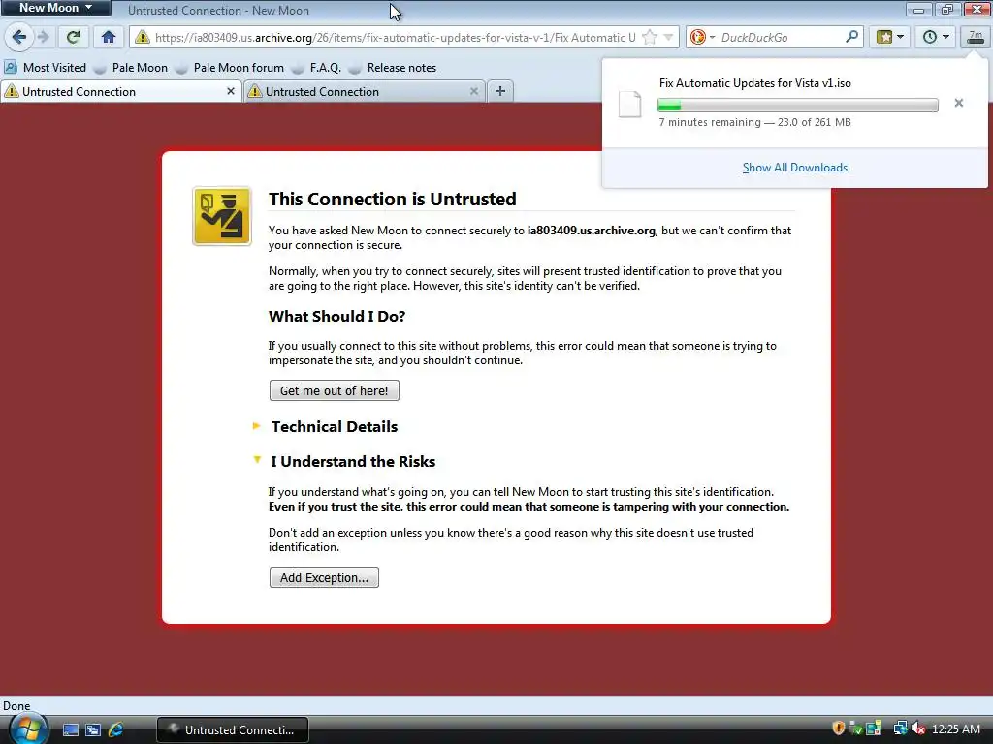993x744 pixels.
Task: Click the 'What Should I Do?' heading
Action: [x=336, y=317]
